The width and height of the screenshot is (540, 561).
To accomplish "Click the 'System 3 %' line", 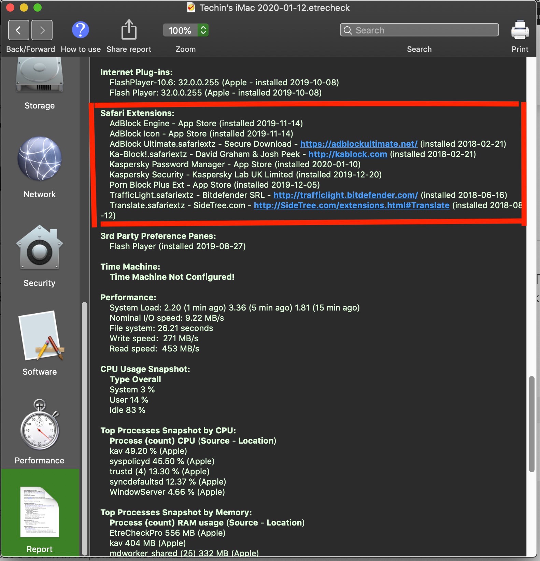I will 132,390.
